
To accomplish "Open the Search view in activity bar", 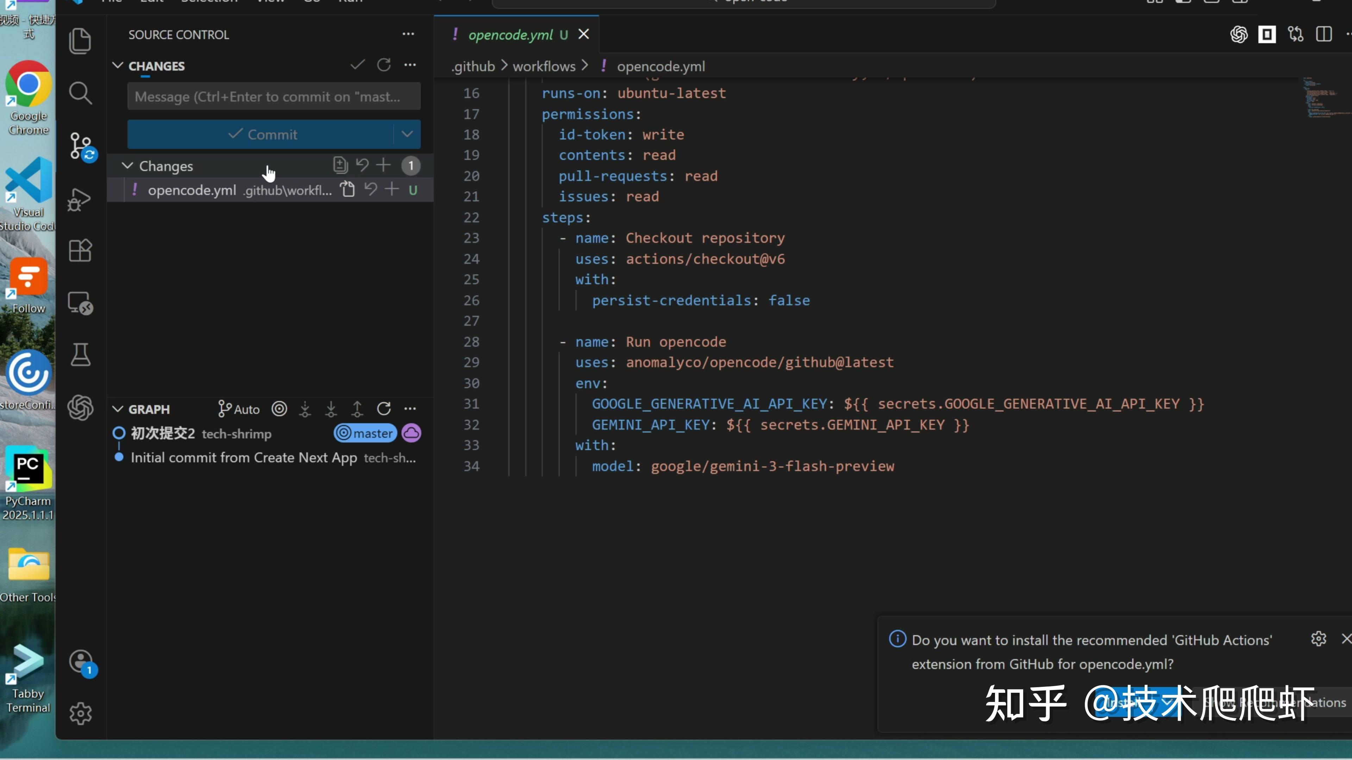I will tap(80, 93).
